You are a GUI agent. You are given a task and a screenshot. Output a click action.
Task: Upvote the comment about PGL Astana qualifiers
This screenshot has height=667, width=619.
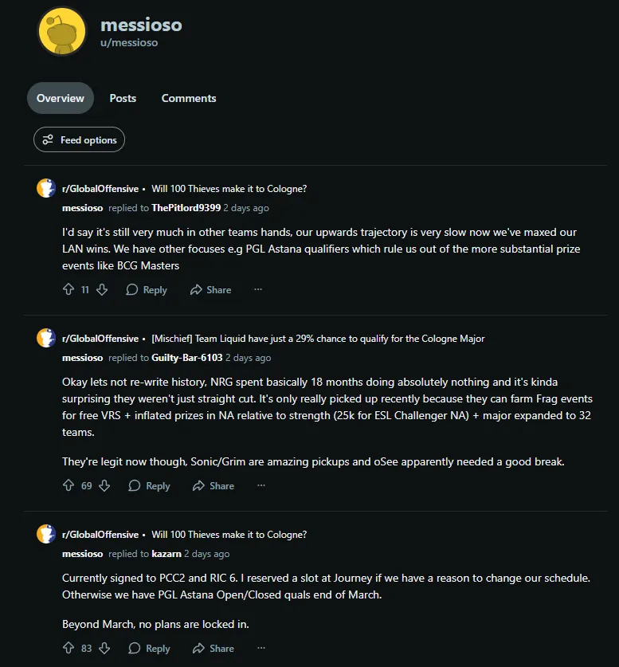[x=71, y=289]
